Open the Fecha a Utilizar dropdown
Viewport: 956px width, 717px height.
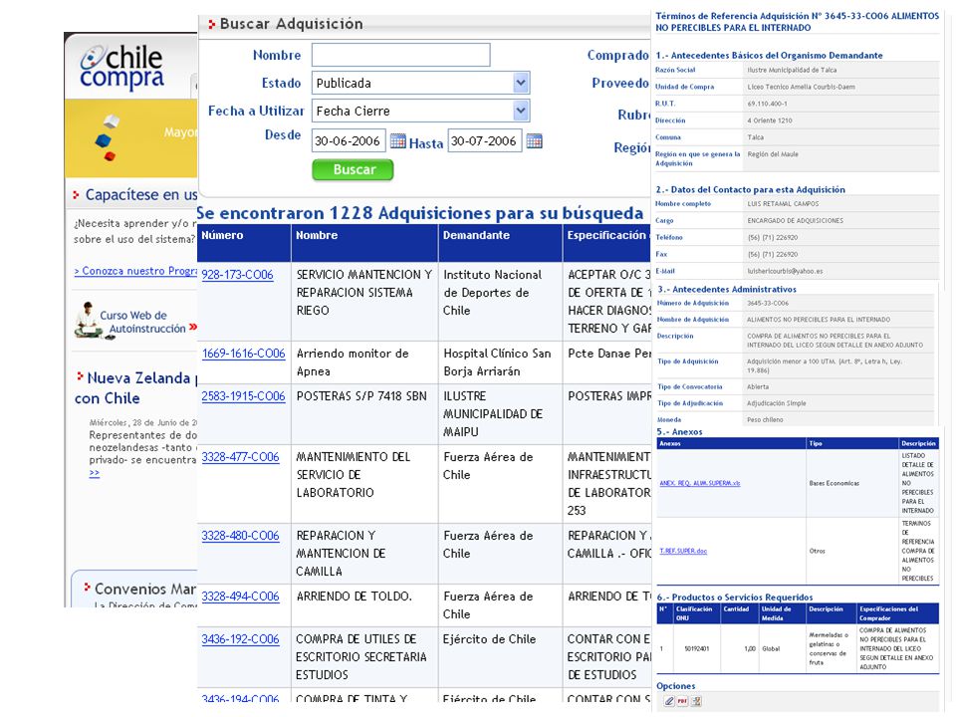point(420,111)
